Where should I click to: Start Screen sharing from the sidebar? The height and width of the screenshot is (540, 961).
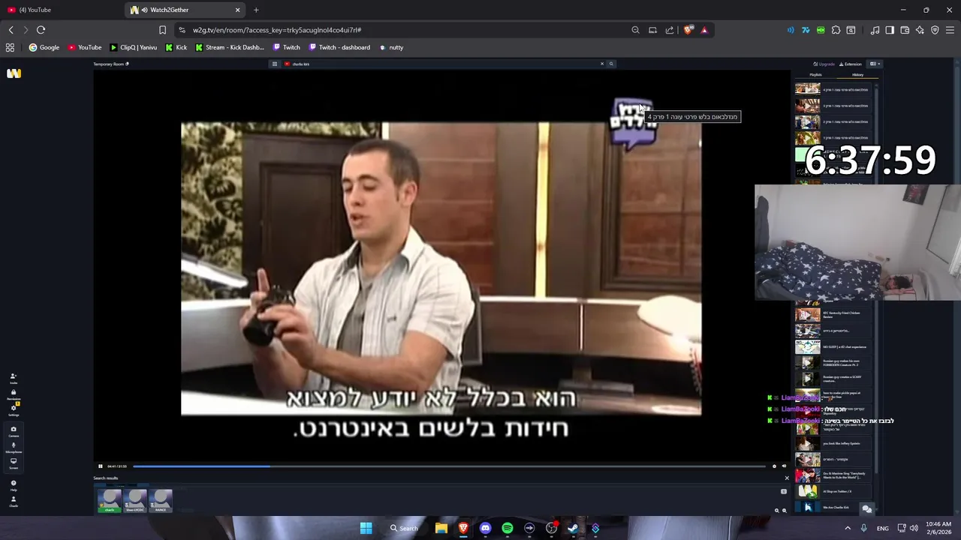tap(13, 463)
